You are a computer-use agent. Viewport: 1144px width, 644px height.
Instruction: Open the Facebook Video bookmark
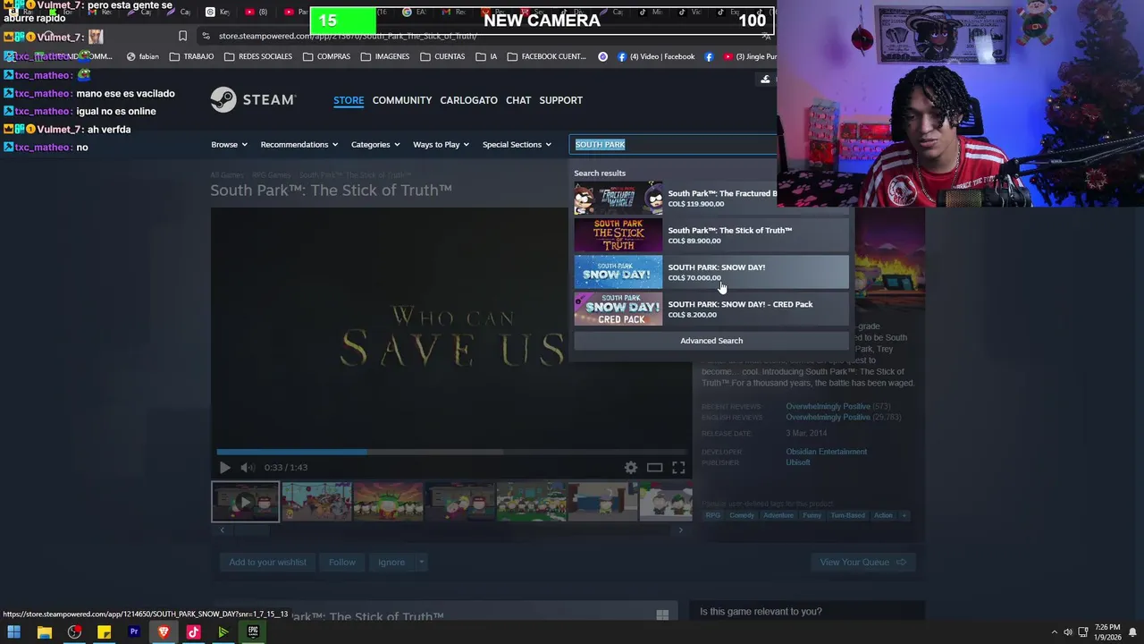tap(655, 56)
